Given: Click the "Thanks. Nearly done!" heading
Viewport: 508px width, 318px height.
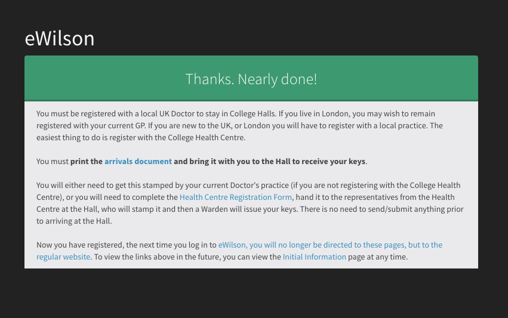Looking at the screenshot, I should pyautogui.click(x=251, y=79).
